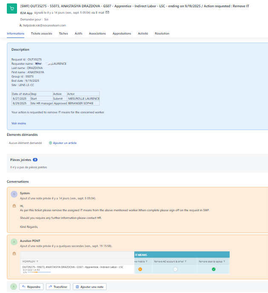Open the Approbations tab
Screen dimensions: 268x293
point(122,34)
